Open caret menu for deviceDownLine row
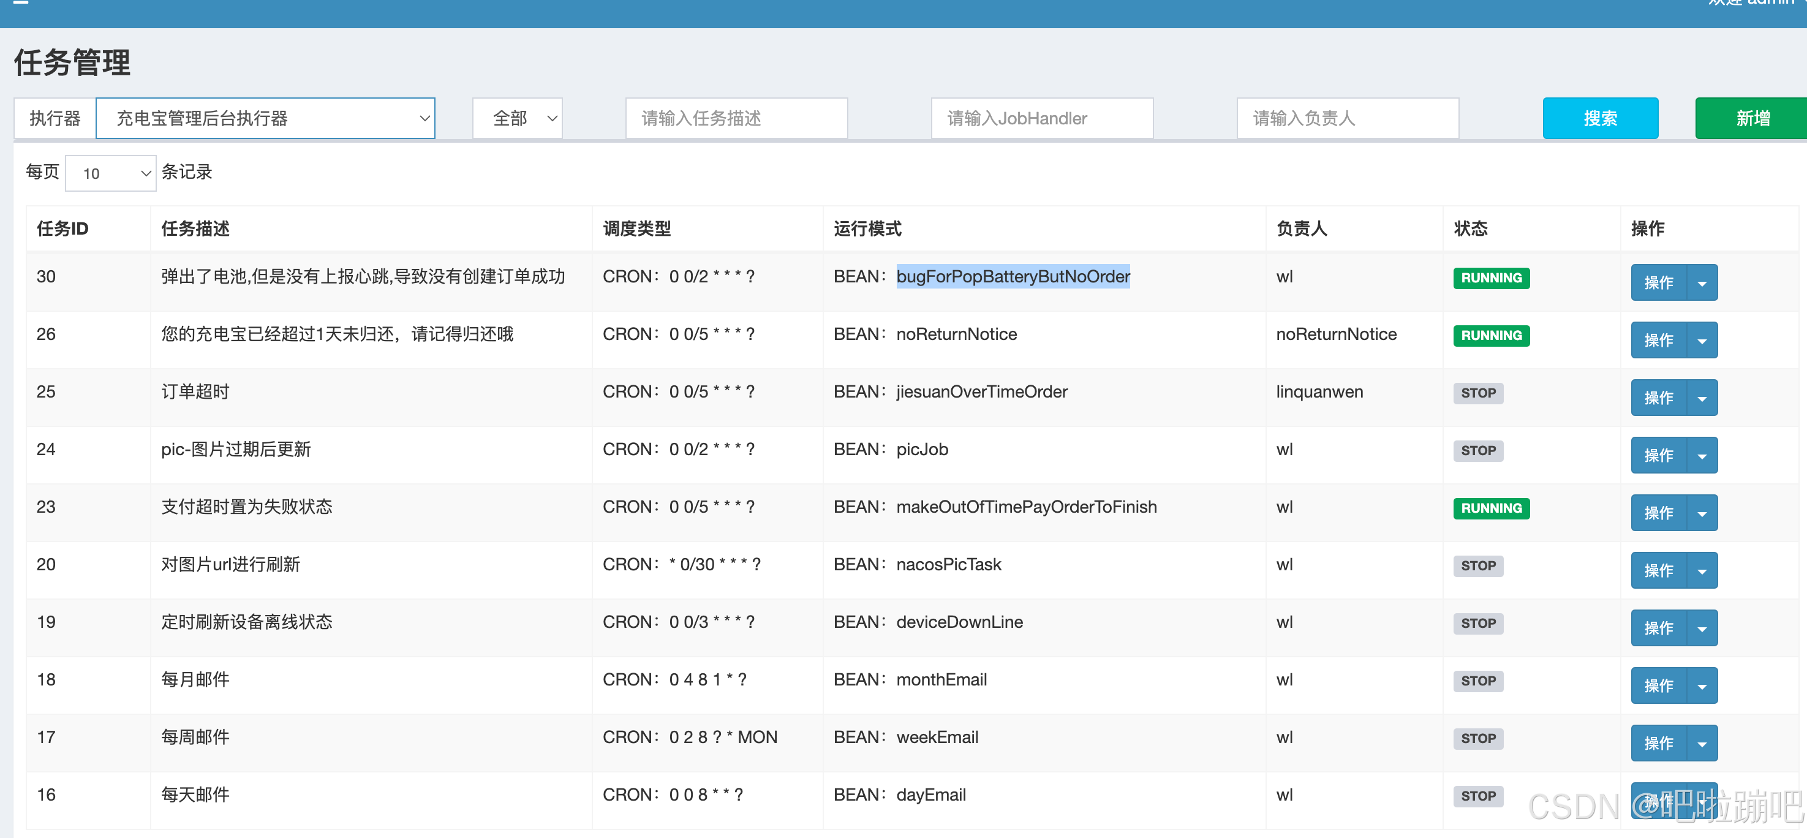This screenshot has height=838, width=1807. pyautogui.click(x=1702, y=628)
